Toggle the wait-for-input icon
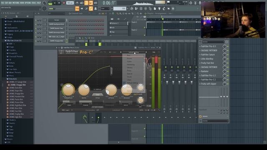The height and width of the screenshot is (150, 267). tap(82, 3)
